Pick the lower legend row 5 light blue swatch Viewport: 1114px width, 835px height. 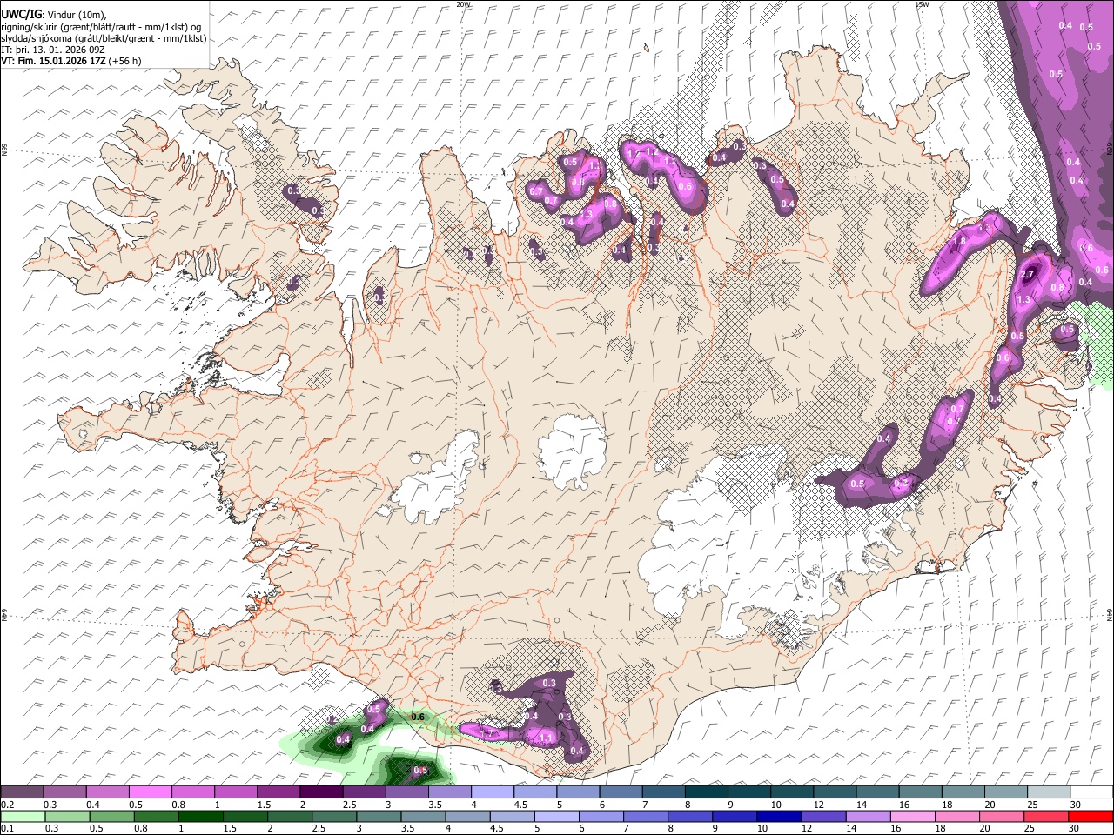[x=558, y=816]
